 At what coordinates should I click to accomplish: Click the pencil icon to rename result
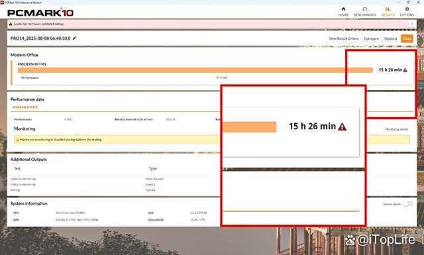[x=74, y=38]
